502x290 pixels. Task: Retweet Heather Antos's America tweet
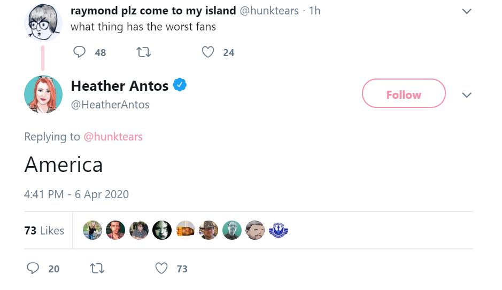coord(98,268)
